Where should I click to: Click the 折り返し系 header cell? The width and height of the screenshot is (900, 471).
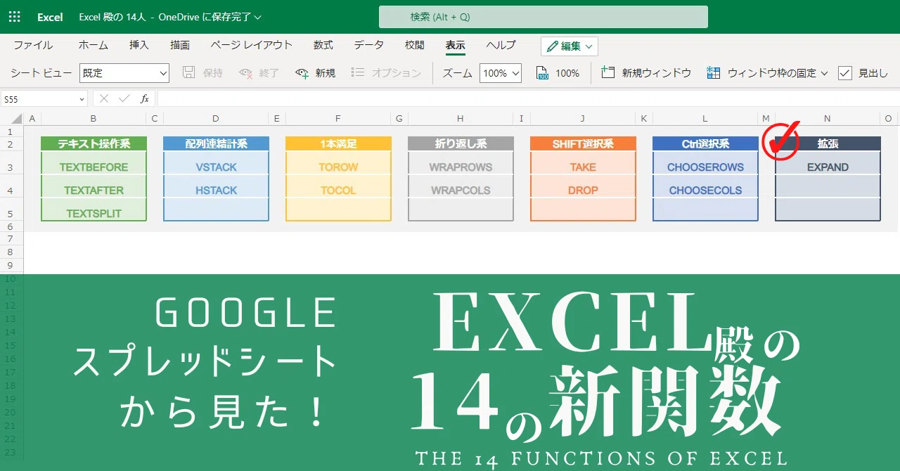coord(461,144)
